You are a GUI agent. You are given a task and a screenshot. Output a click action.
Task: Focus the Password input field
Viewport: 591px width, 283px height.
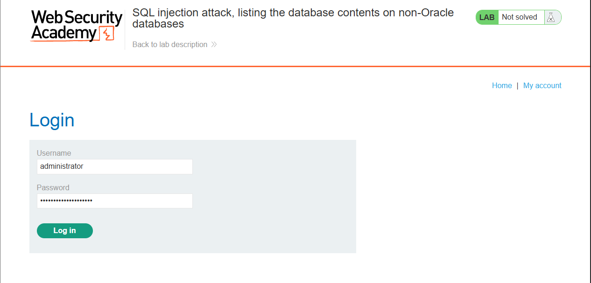click(x=115, y=201)
